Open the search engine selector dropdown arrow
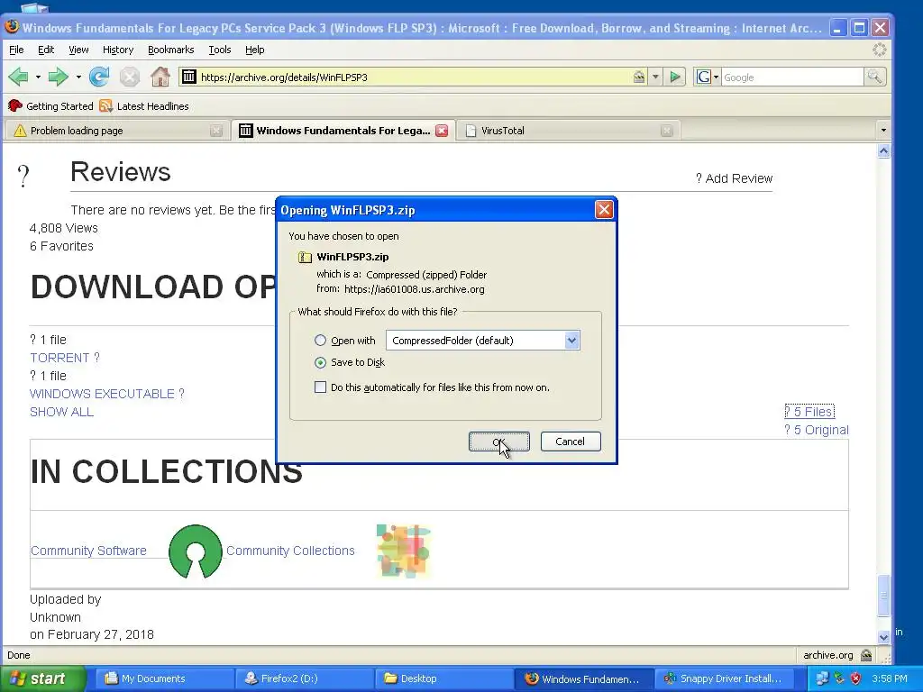This screenshot has width=923, height=692. click(716, 77)
